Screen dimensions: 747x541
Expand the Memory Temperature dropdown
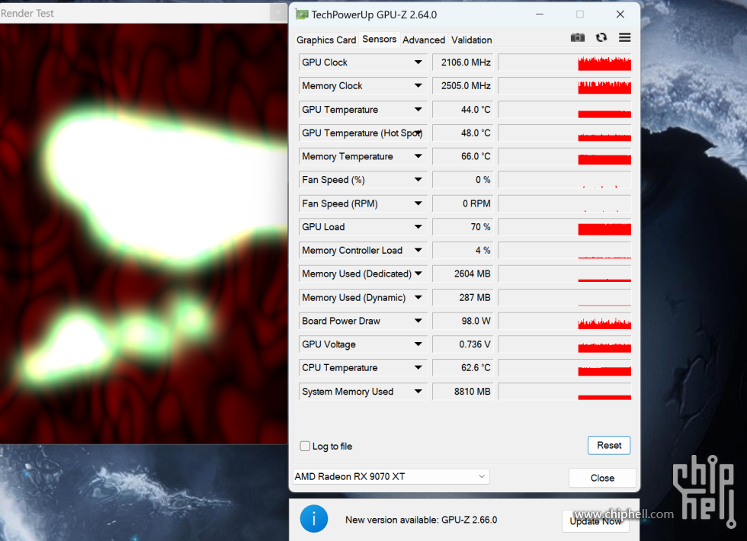tap(418, 156)
